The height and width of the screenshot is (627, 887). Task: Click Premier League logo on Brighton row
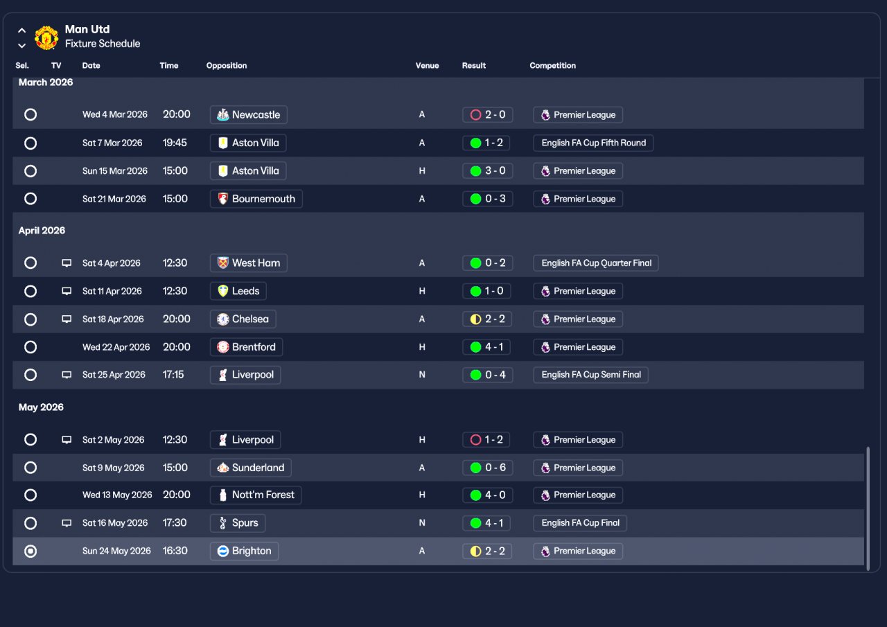(545, 551)
